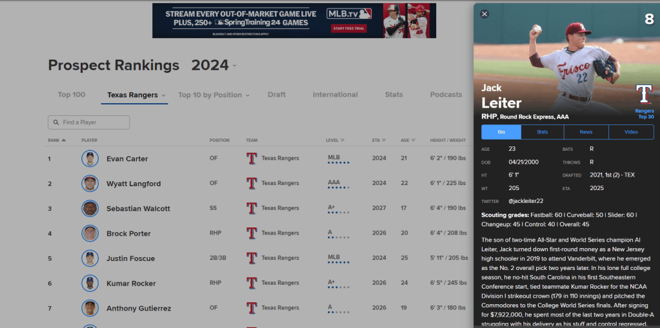The width and height of the screenshot is (660, 328).
Task: Switch to the Stats tab in player panel
Action: tap(542, 132)
